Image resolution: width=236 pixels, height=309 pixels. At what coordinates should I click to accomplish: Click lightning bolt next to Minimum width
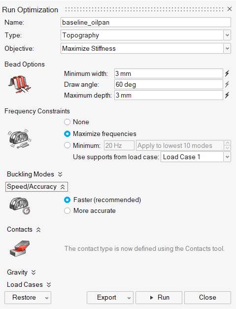[x=227, y=73]
